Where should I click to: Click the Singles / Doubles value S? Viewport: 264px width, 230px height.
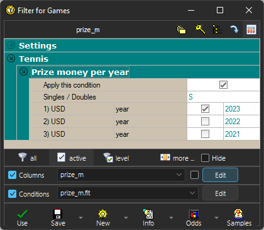coord(223,97)
